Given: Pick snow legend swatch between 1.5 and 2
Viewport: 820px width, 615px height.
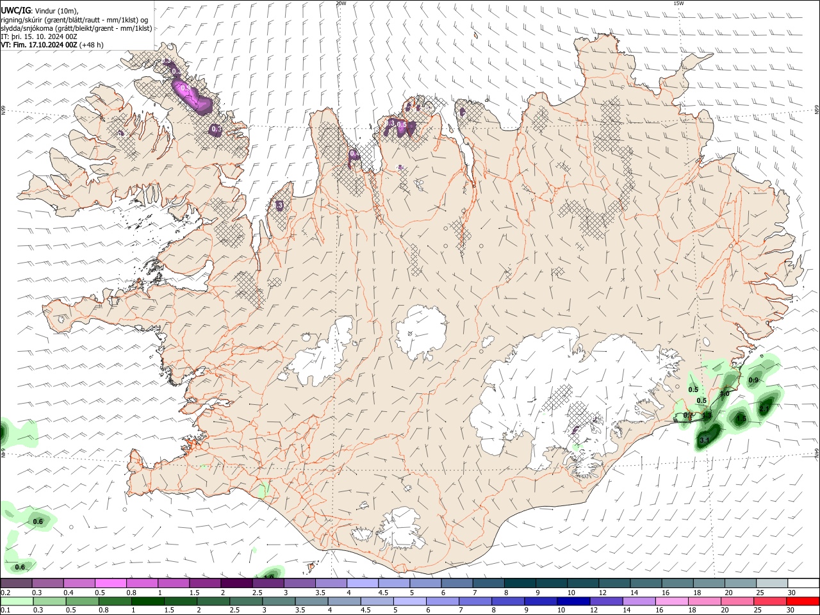Looking at the screenshot, I should point(205,583).
